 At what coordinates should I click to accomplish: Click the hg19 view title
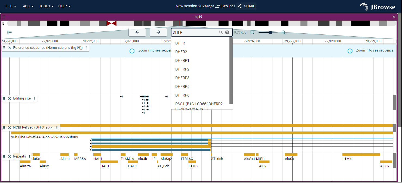pyautogui.click(x=198, y=17)
